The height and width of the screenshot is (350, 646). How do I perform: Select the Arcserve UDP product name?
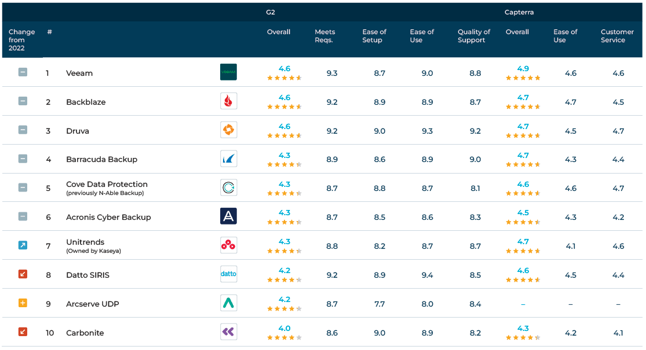tap(92, 304)
